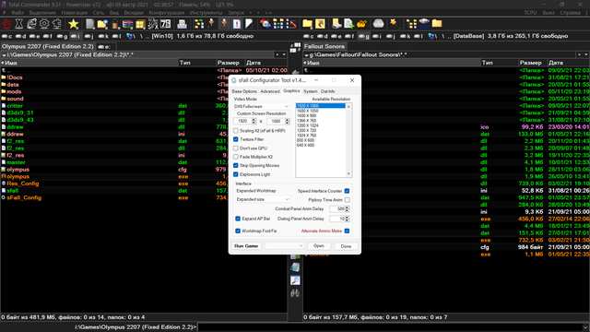Click the magnifier icon in the middle bar

click(295, 280)
